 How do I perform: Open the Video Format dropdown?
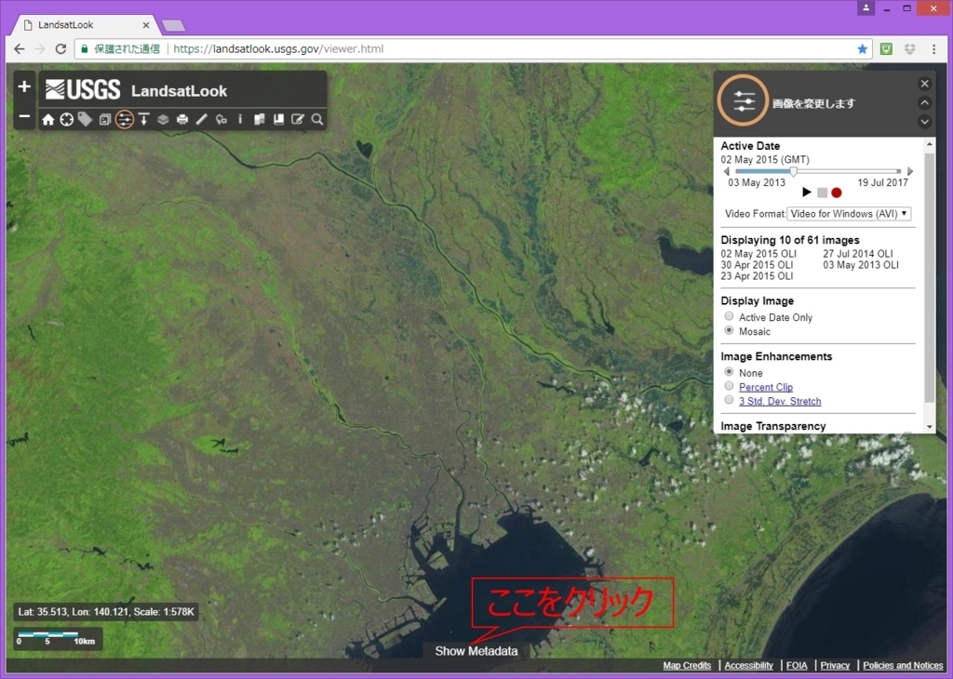tap(849, 214)
